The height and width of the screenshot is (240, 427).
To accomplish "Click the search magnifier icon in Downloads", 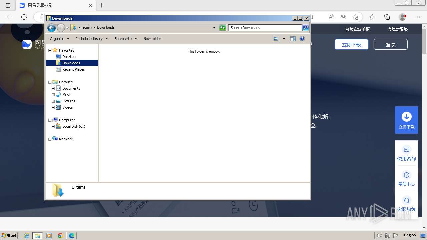I will coord(305,28).
